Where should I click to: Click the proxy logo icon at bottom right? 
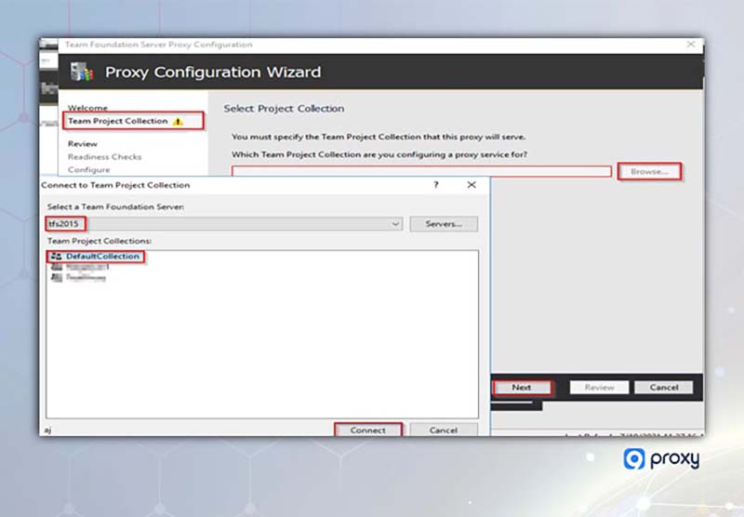tap(634, 458)
